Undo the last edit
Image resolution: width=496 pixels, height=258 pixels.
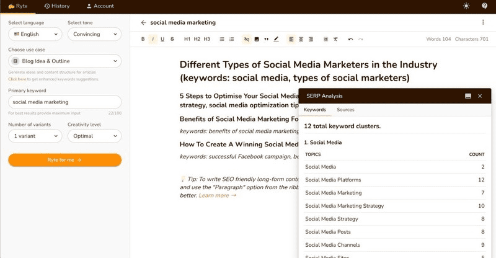coord(350,39)
